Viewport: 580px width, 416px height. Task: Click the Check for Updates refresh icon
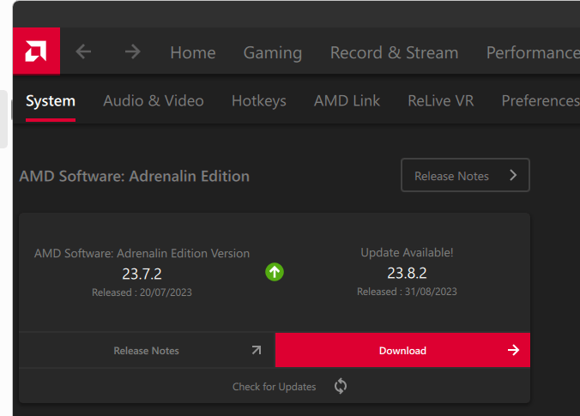(x=341, y=386)
